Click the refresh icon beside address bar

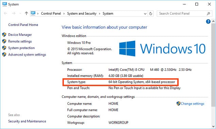151,14
